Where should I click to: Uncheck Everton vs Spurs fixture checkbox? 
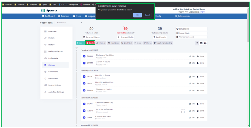coord(84,63)
